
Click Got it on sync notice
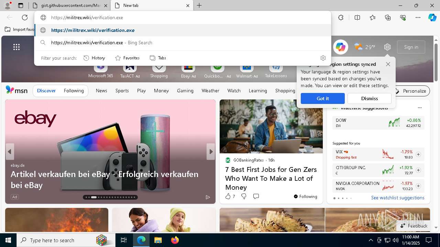323,98
